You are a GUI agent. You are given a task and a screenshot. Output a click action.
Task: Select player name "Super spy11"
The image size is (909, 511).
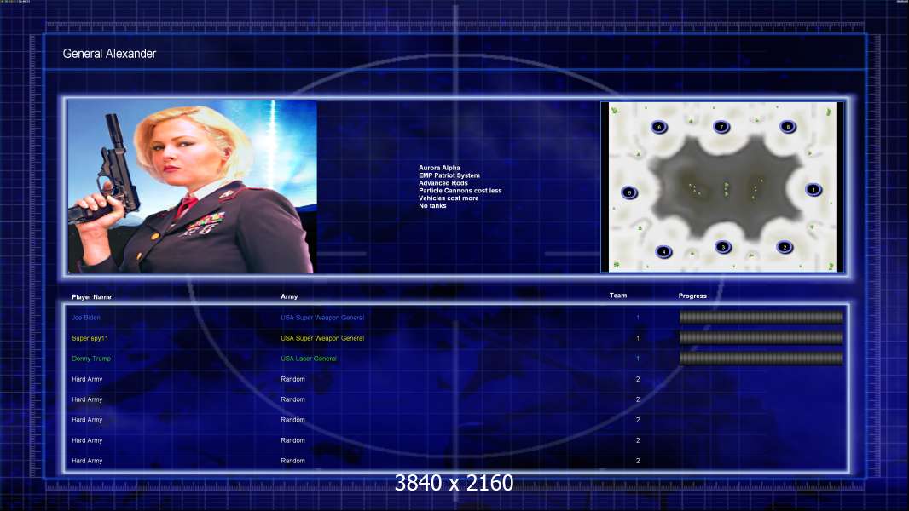pyautogui.click(x=90, y=338)
